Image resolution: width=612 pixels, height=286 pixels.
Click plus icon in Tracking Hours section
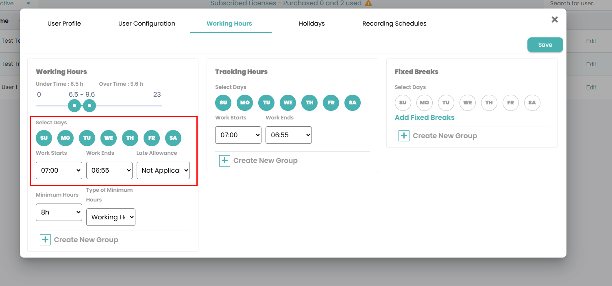(224, 160)
